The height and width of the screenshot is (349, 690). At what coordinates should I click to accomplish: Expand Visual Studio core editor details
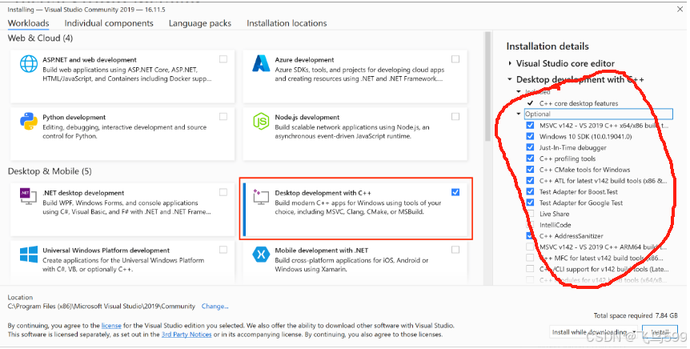510,63
